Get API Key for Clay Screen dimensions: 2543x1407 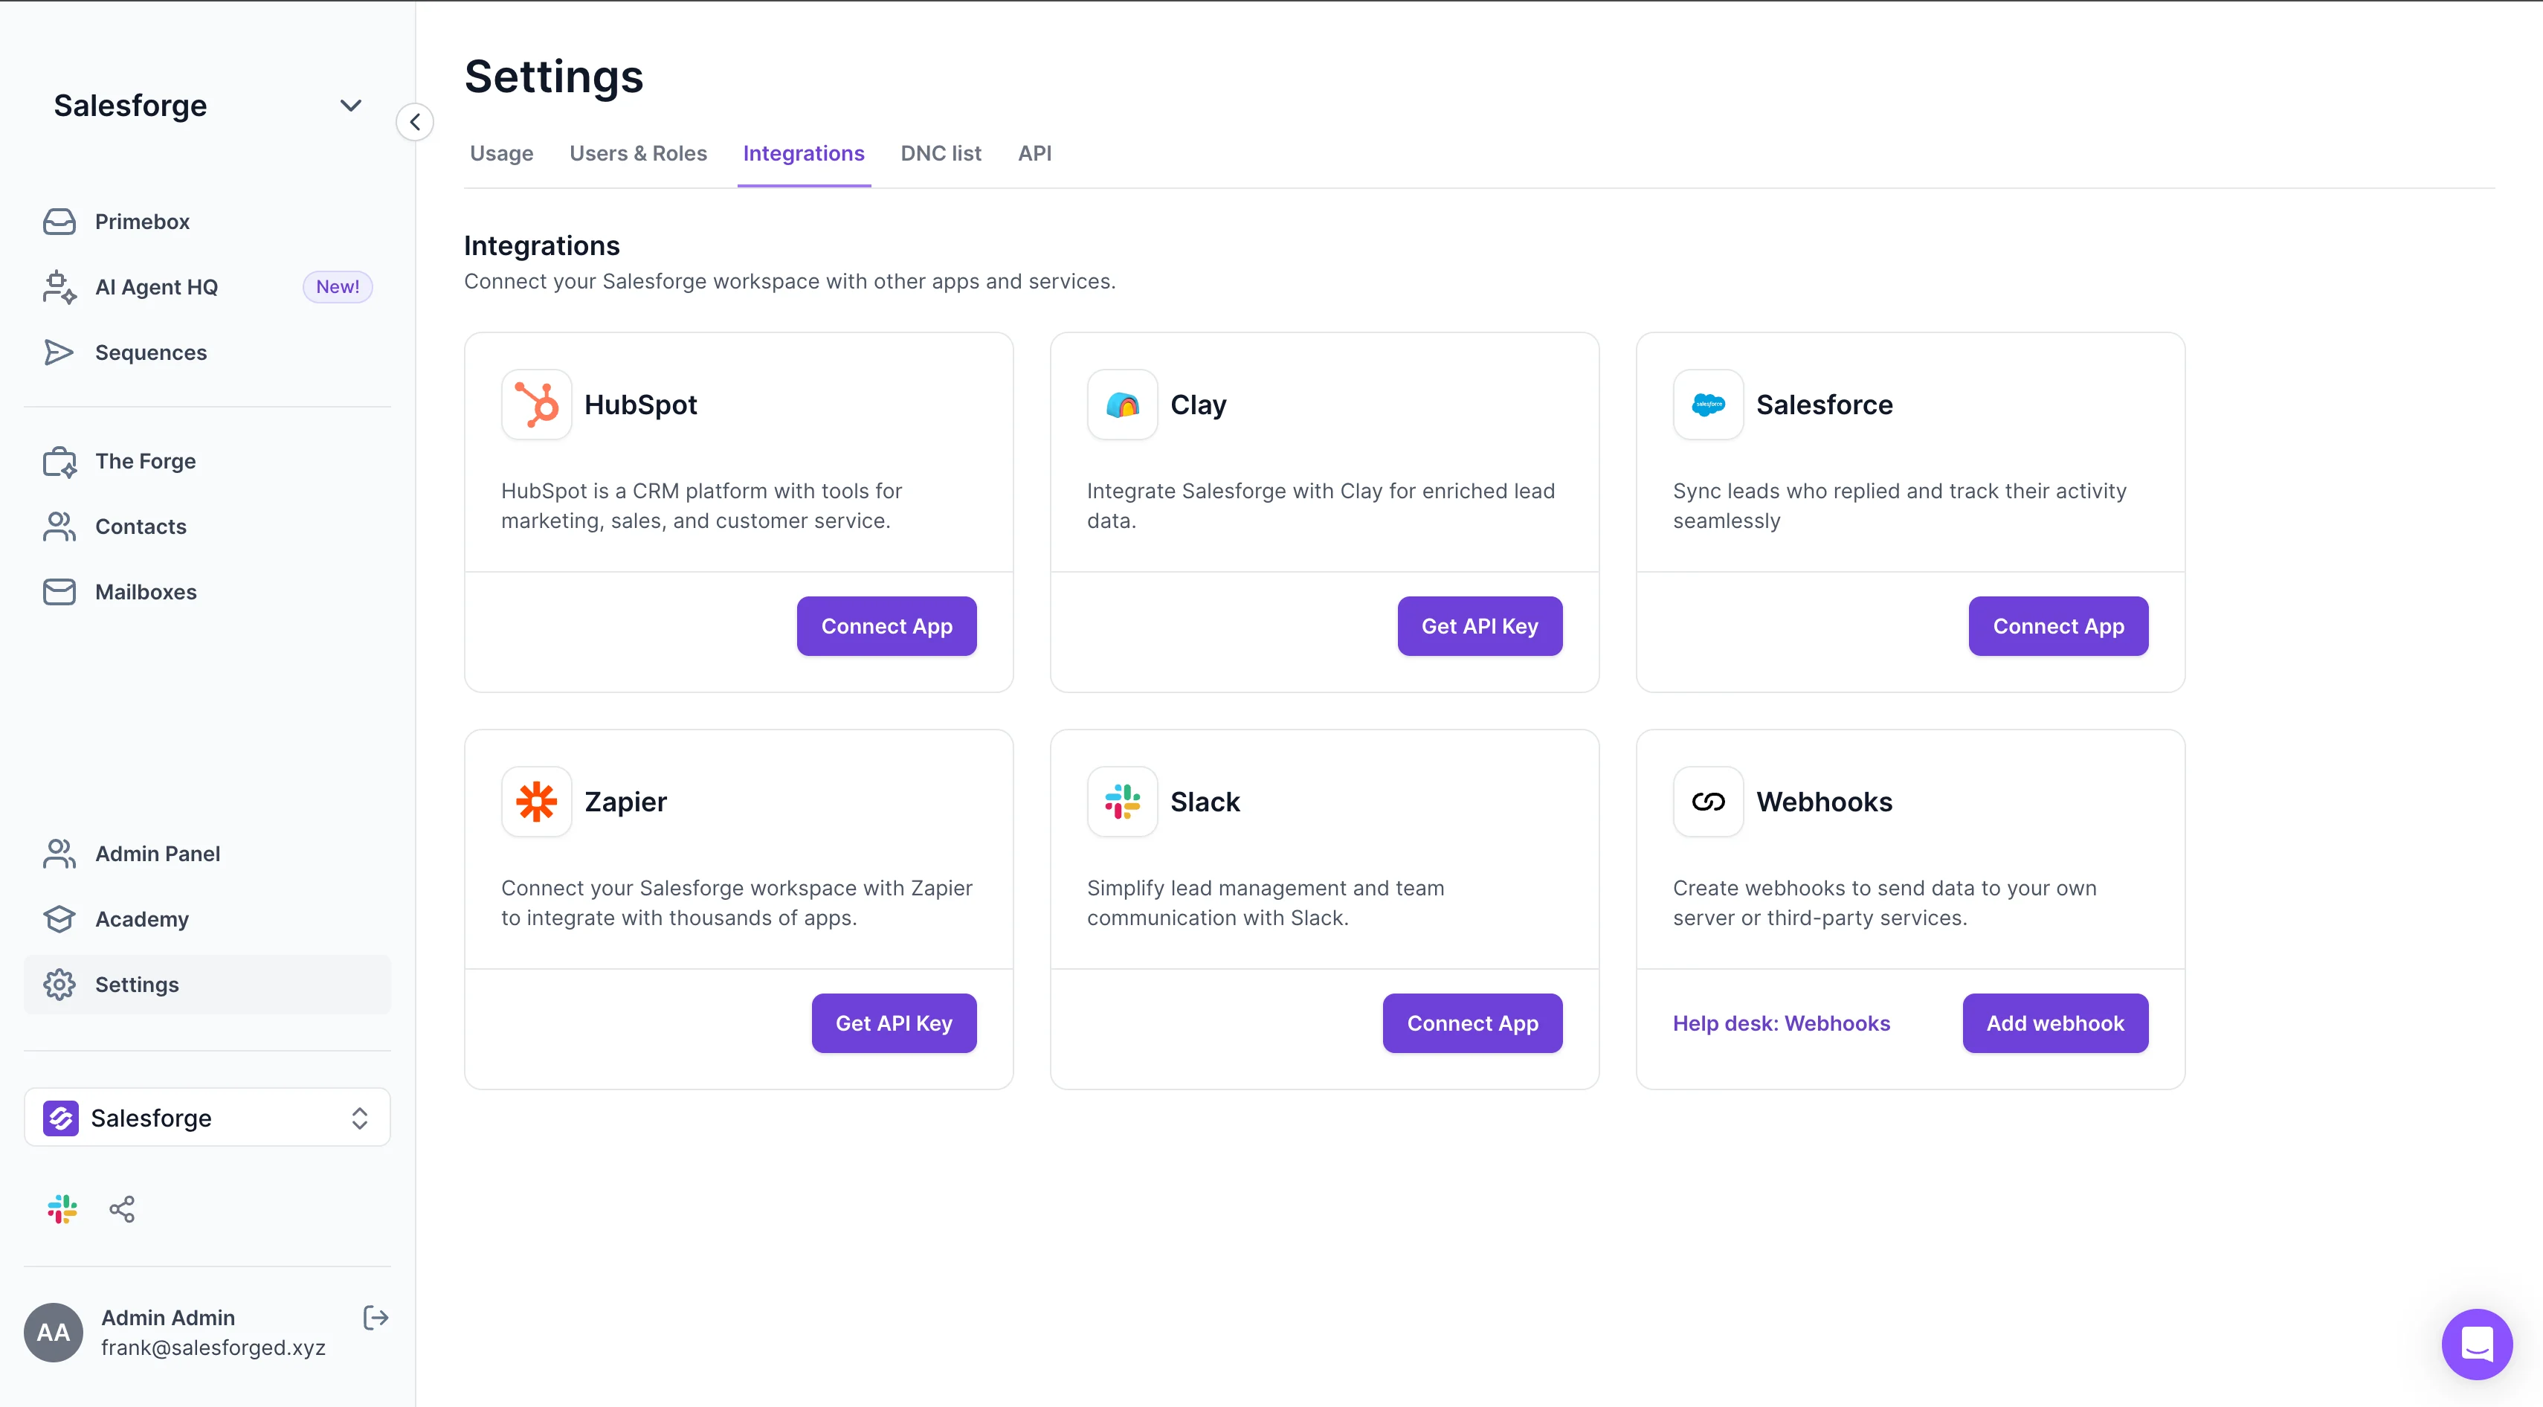pos(1480,626)
